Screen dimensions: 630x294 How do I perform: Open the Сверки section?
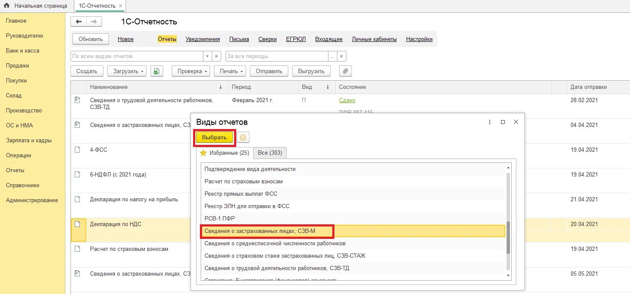coord(267,39)
